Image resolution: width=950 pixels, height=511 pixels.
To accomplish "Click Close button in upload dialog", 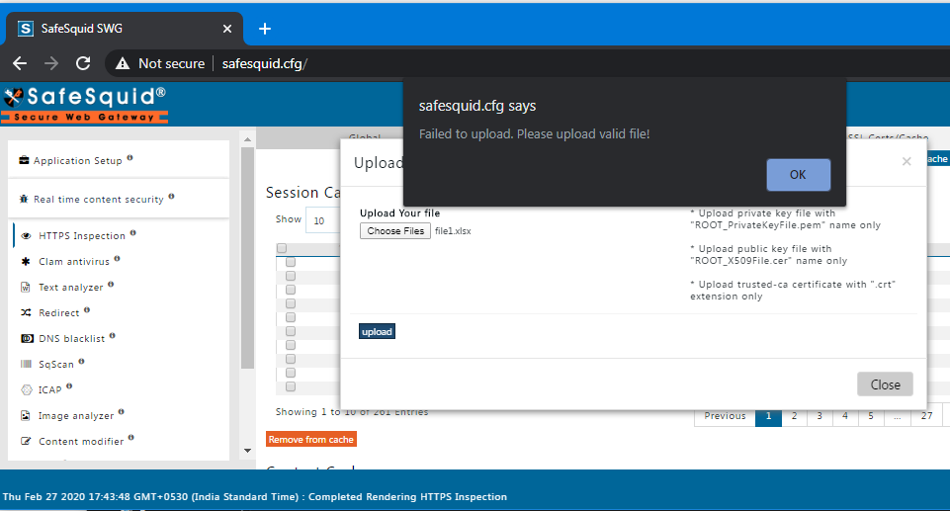I will (885, 384).
